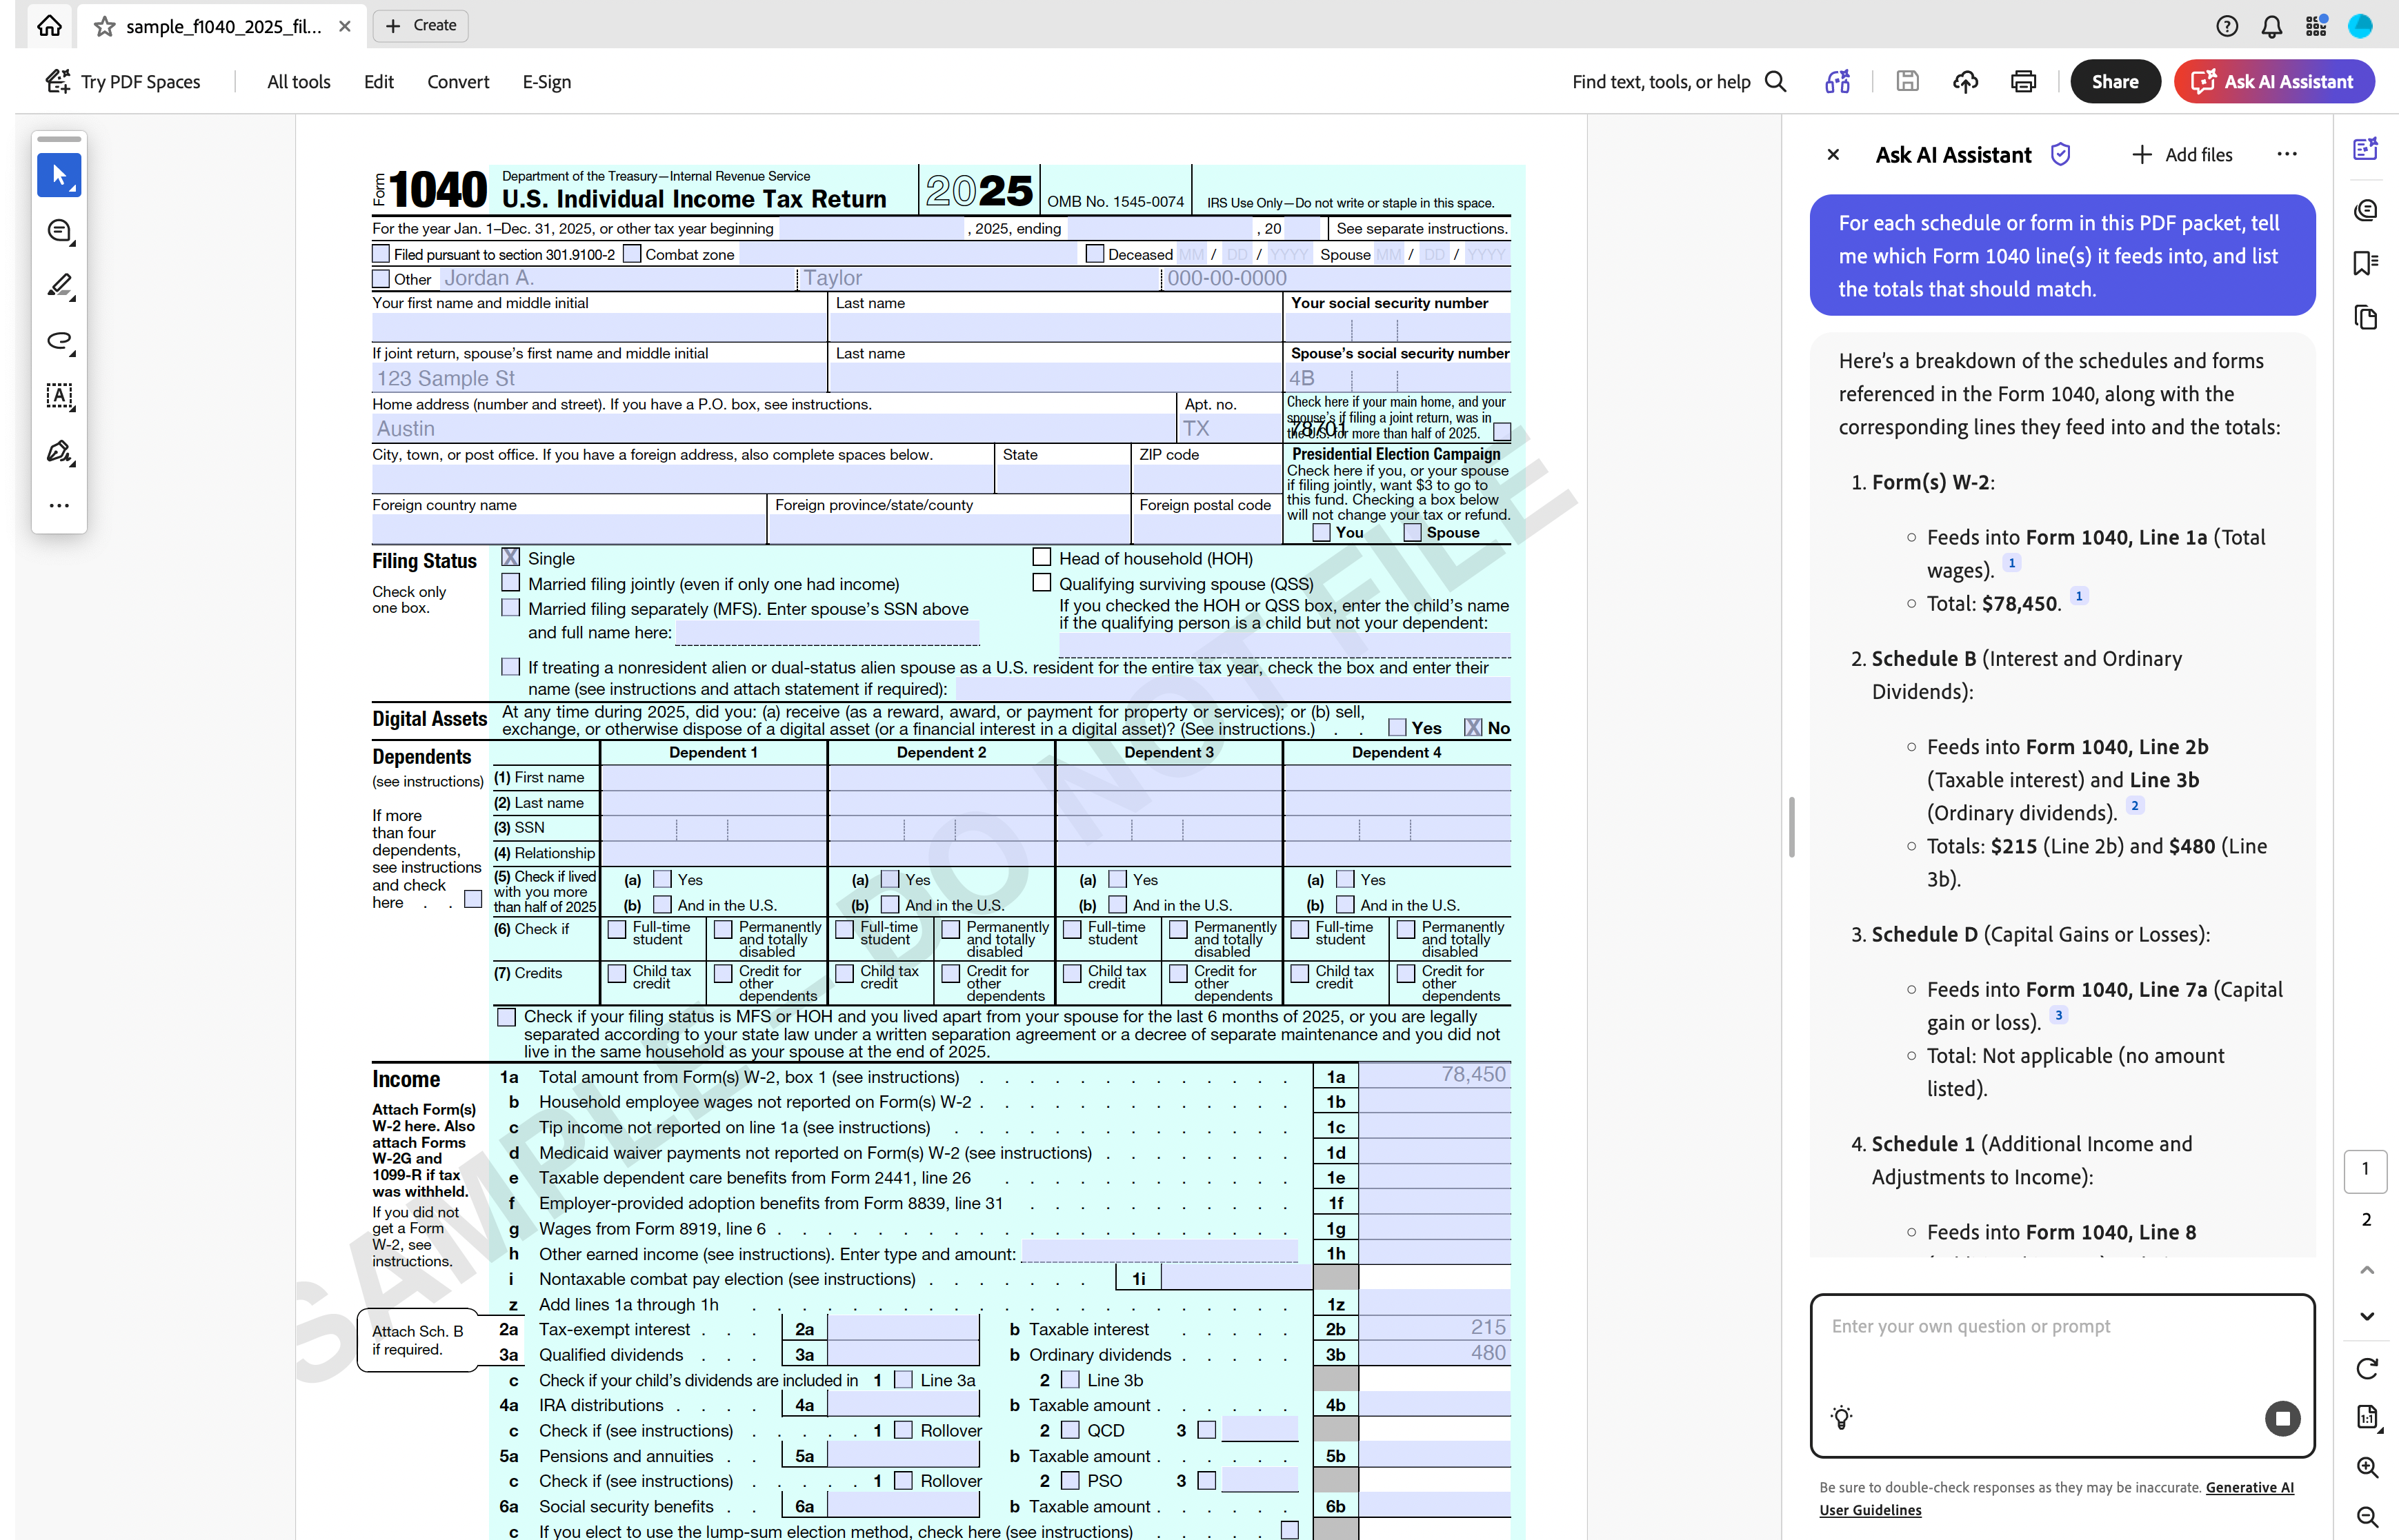Tick the Head of household checkbox
2399x1540 pixels.
click(1042, 557)
